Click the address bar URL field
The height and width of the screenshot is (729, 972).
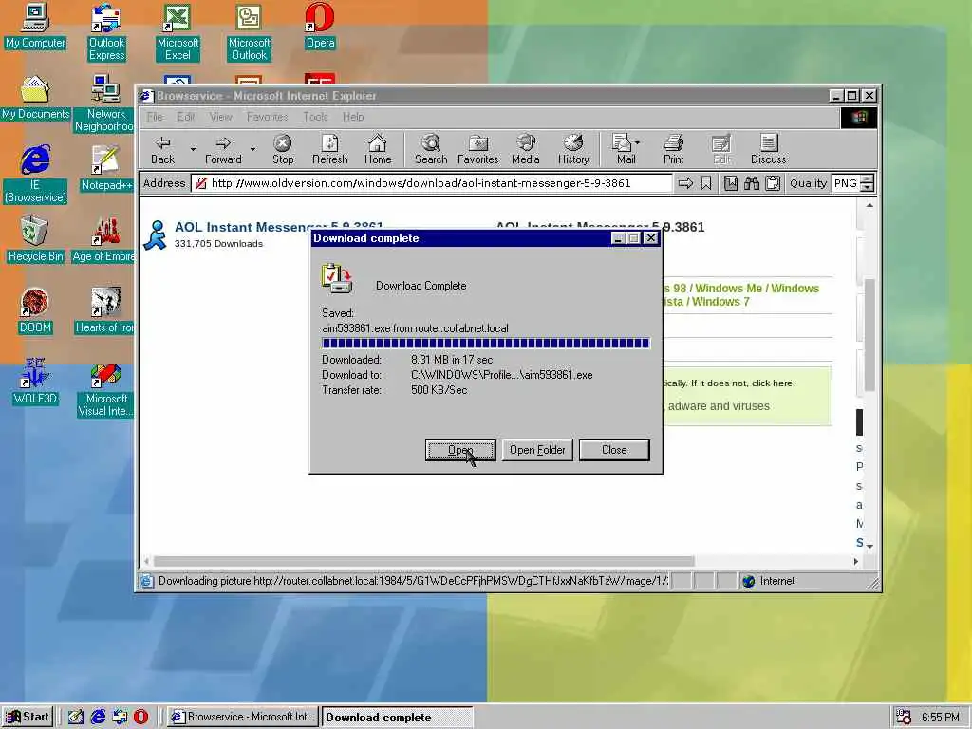point(432,183)
